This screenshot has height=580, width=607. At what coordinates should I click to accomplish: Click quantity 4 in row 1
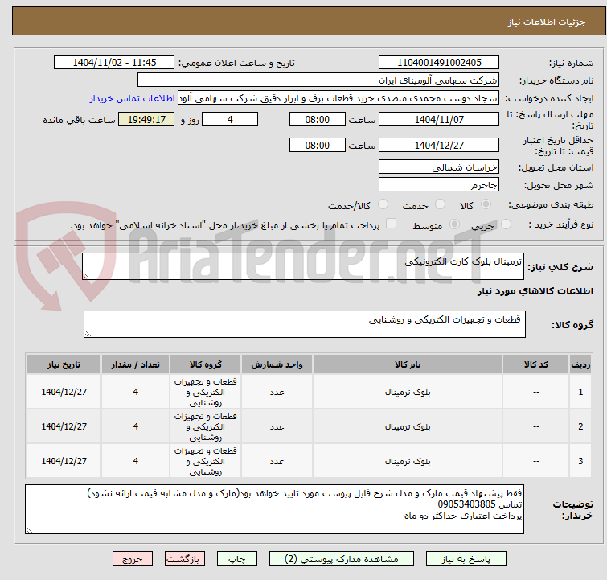pyautogui.click(x=136, y=392)
